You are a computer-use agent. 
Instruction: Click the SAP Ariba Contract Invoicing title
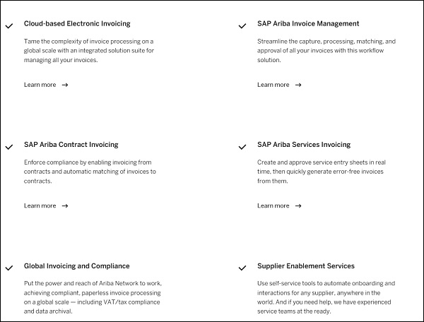(x=71, y=145)
